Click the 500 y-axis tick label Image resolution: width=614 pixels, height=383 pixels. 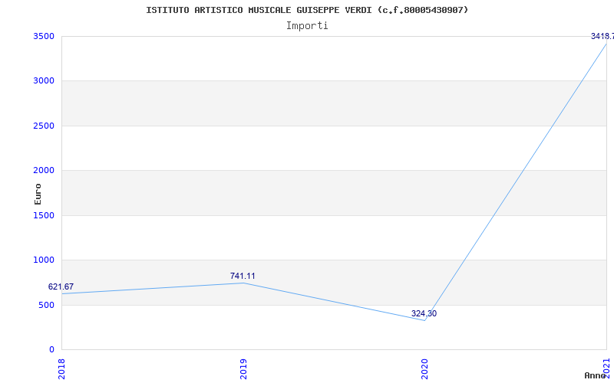pos(46,305)
